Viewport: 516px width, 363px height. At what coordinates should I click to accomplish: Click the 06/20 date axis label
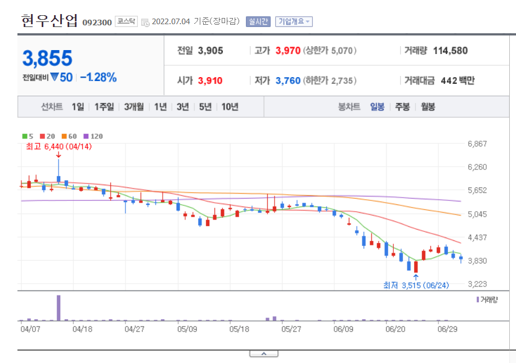395,329
